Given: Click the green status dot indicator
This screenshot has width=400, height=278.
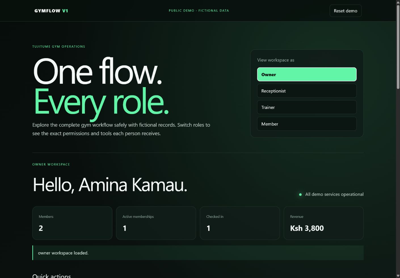Looking at the screenshot, I should coord(300,195).
